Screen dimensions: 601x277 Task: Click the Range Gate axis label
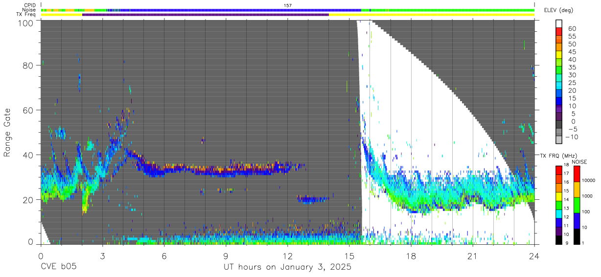(x=7, y=133)
